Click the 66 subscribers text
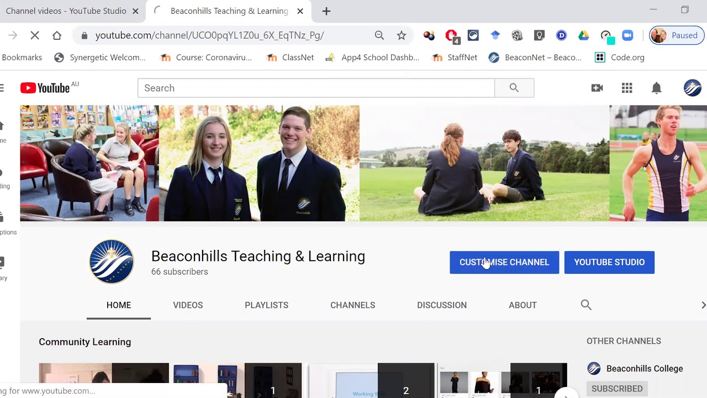The height and width of the screenshot is (398, 707). click(x=180, y=271)
